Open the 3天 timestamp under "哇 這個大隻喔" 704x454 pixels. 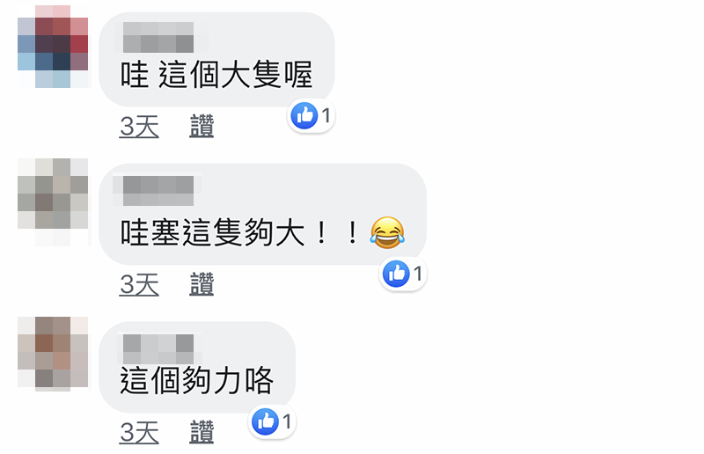point(139,126)
